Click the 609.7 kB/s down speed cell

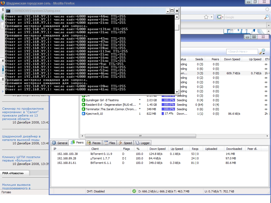(x=233, y=73)
